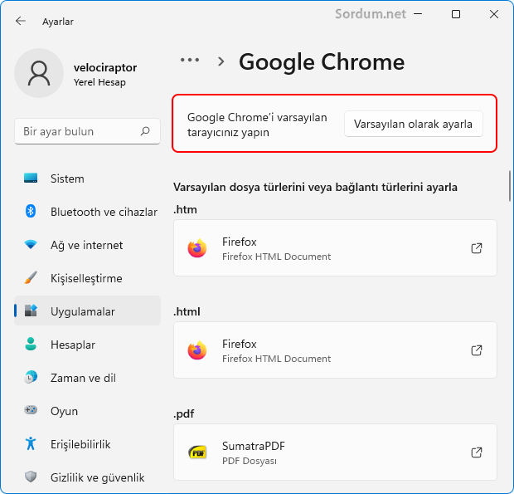The image size is (514, 494).
Task: Click the Firefox icon under .html
Action: (x=197, y=350)
